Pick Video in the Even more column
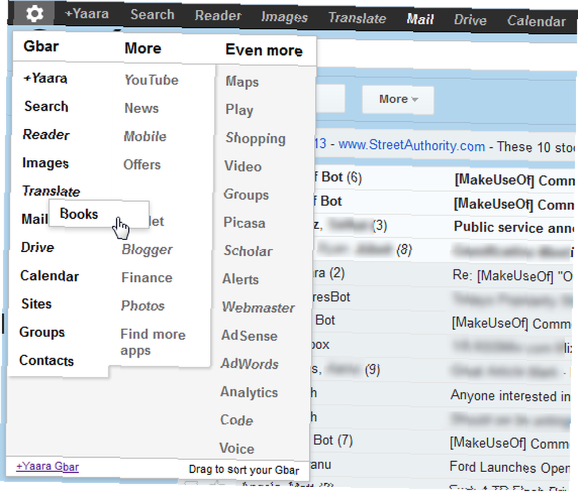 tap(243, 166)
